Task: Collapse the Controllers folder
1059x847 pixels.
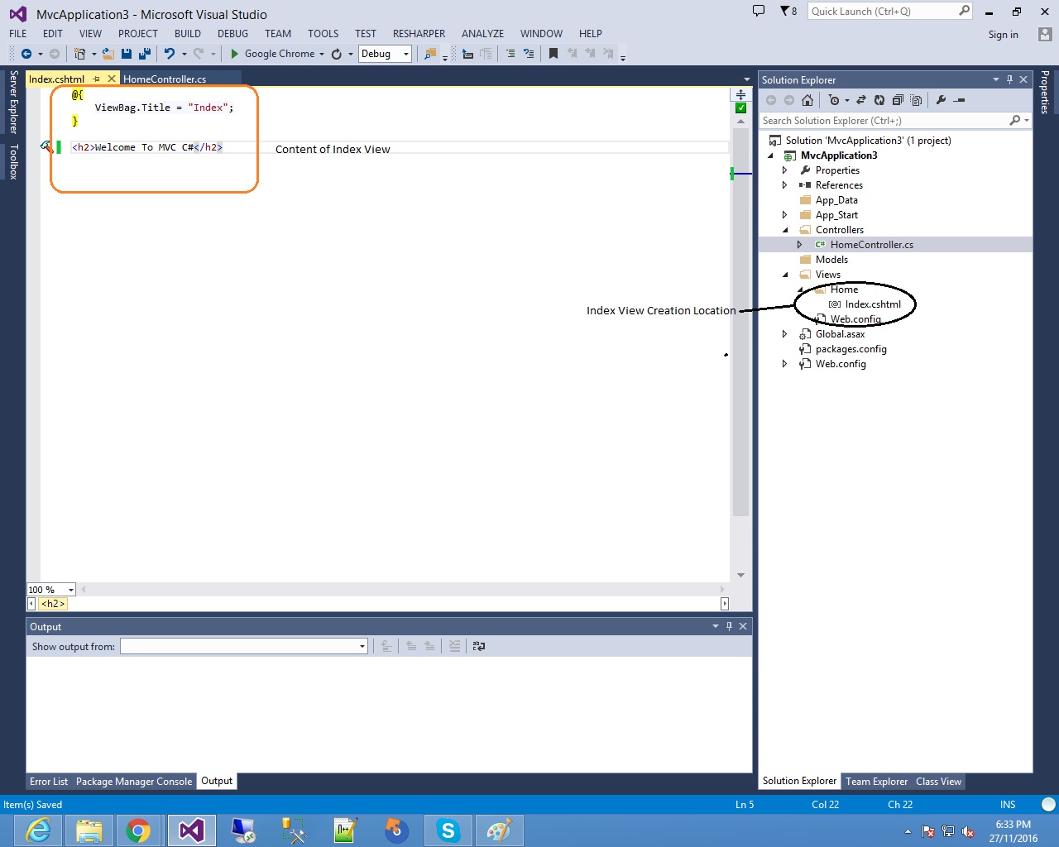Action: (784, 229)
